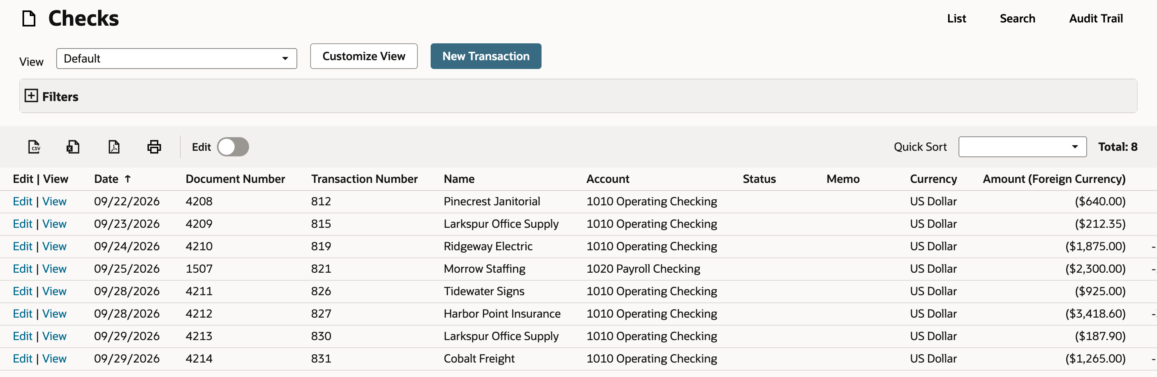1157x377 pixels.
Task: Print the checks list
Action: tap(154, 146)
